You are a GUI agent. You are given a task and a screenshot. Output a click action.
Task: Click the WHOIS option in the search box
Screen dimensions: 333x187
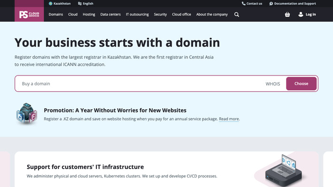pos(273,84)
